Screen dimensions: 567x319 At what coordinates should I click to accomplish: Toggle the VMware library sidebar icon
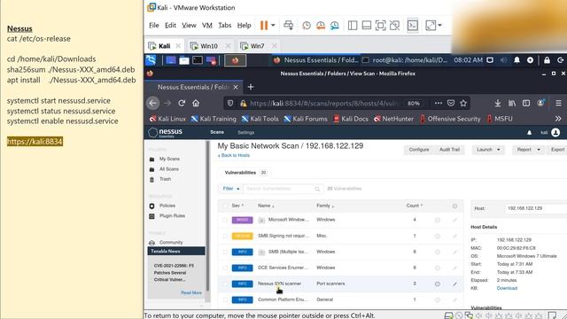click(x=353, y=26)
